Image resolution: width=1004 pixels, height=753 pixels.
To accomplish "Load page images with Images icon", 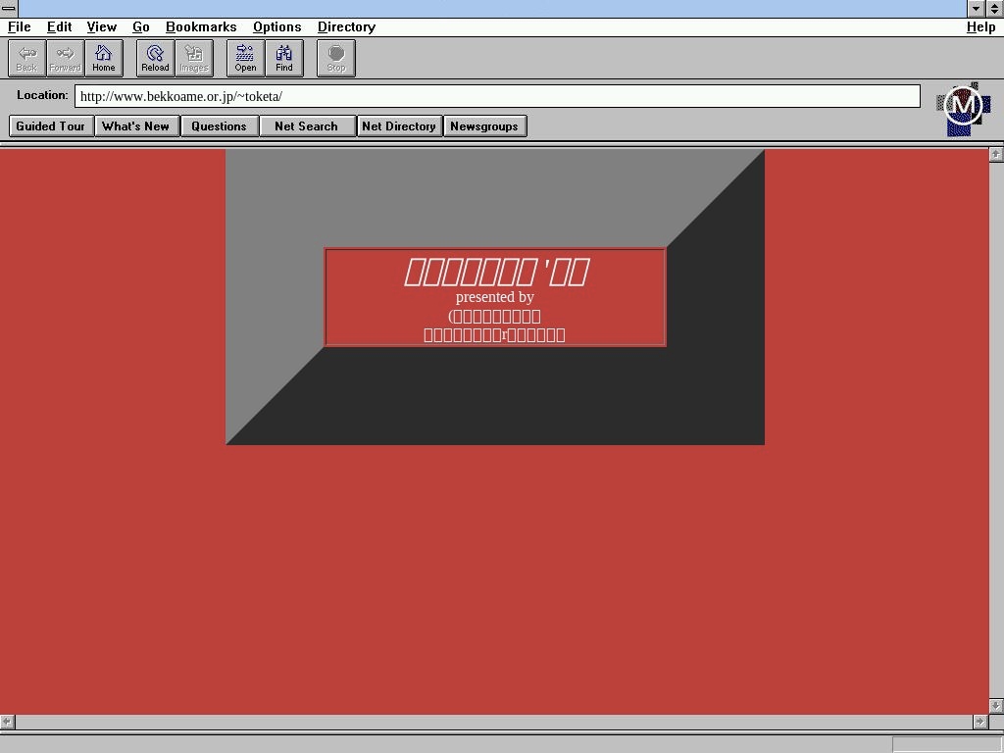I will pyautogui.click(x=194, y=58).
